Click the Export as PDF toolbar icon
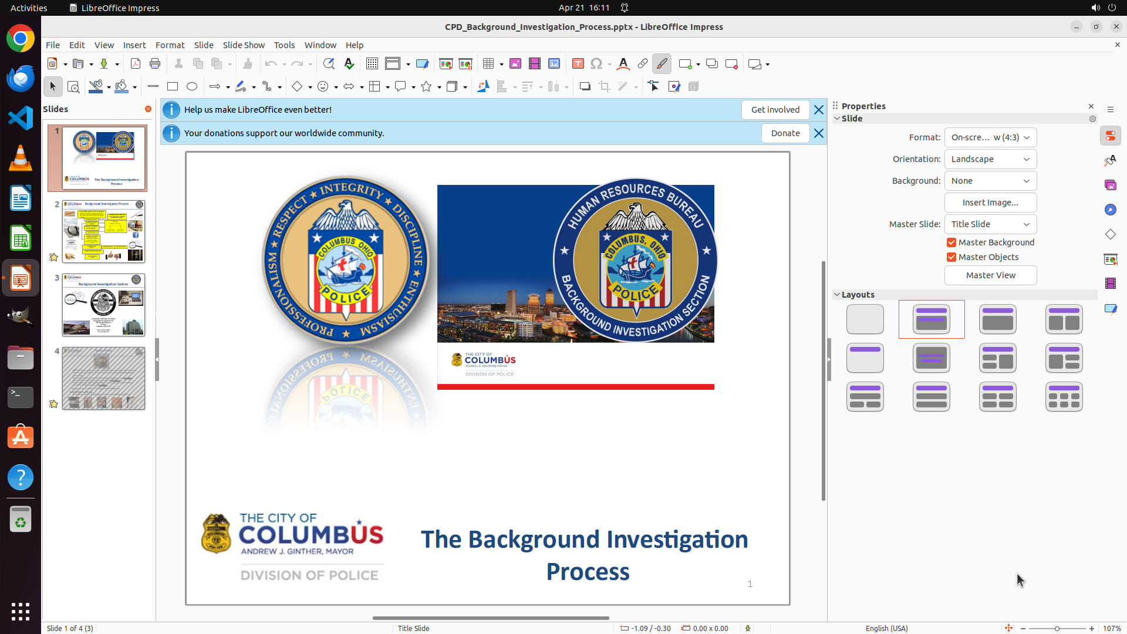The width and height of the screenshot is (1127, 634). [136, 64]
